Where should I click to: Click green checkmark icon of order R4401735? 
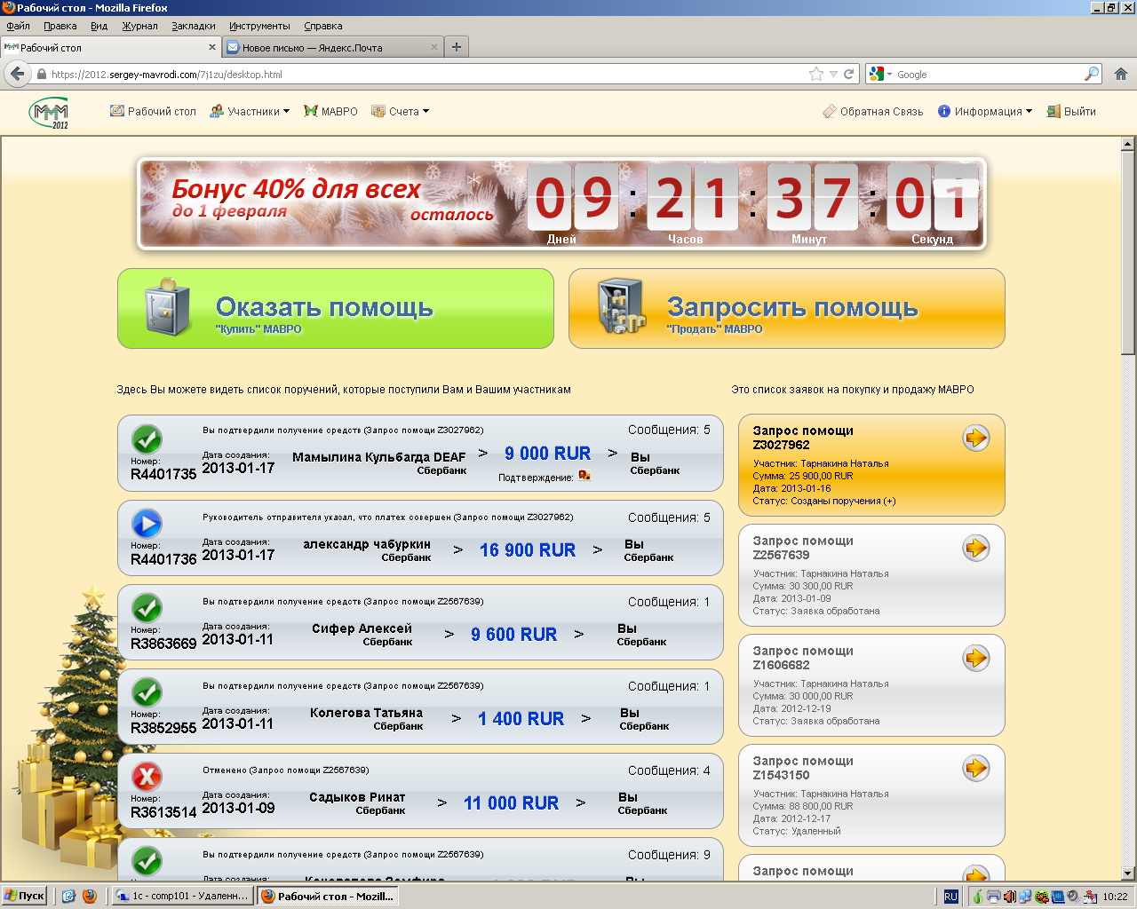[147, 439]
